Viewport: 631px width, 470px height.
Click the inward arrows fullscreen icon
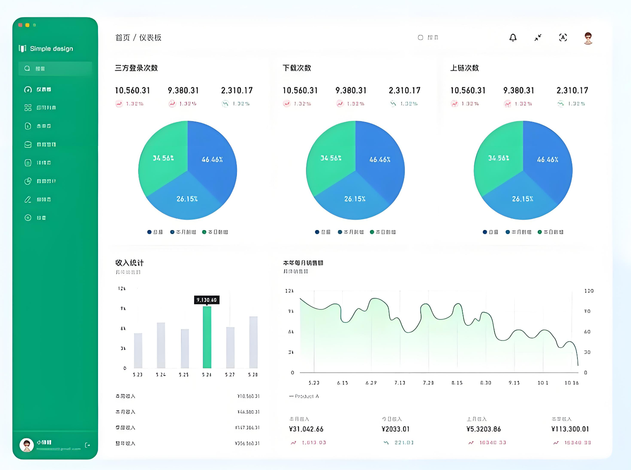coord(538,38)
